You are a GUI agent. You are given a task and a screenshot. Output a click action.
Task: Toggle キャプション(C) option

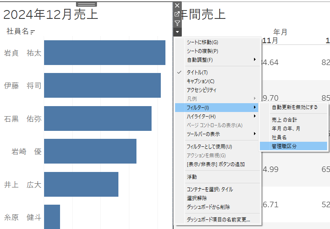[217, 81]
